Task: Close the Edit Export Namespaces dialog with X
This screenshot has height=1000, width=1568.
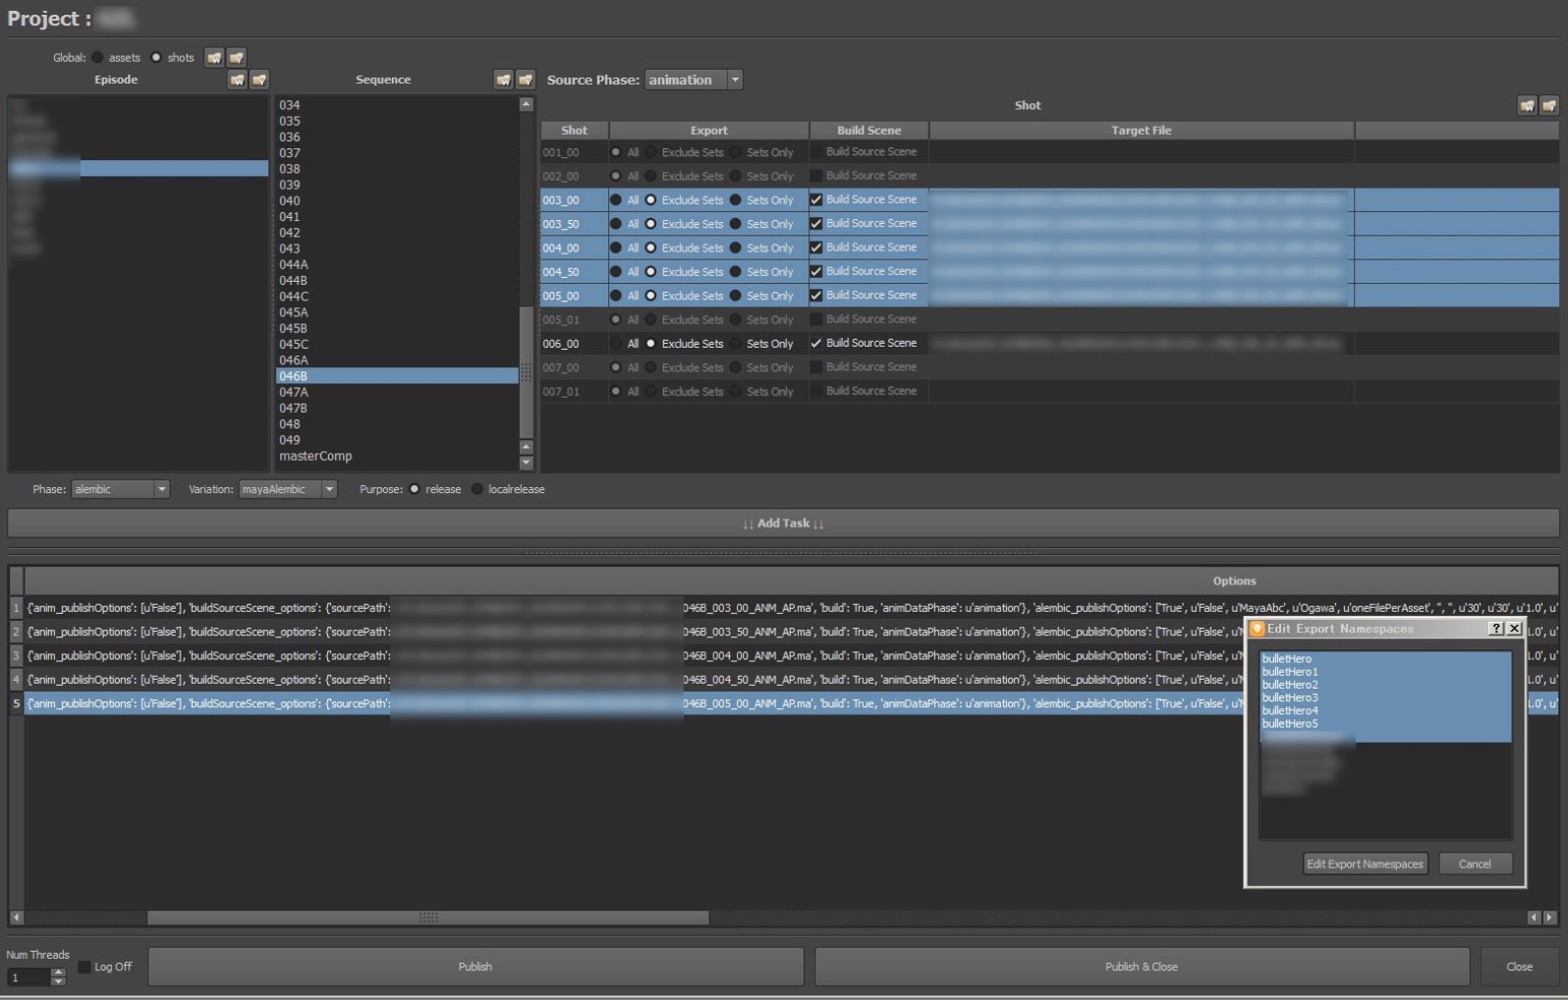Action: click(1514, 629)
